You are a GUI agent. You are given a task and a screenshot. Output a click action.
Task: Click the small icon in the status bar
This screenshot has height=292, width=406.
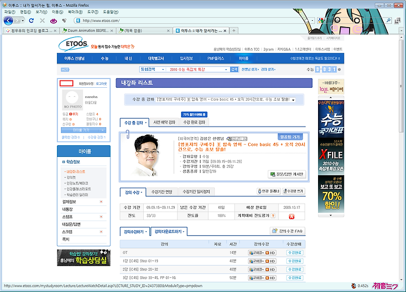[x=354, y=286]
